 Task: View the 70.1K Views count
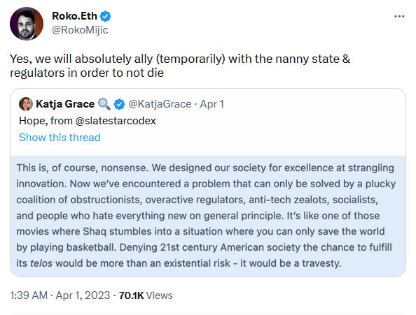(146, 295)
